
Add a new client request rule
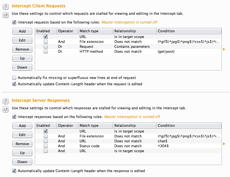click(22, 31)
